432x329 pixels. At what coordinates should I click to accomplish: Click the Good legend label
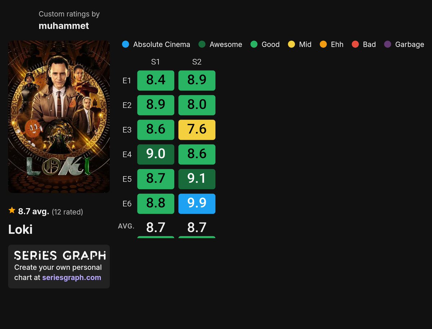click(x=271, y=45)
